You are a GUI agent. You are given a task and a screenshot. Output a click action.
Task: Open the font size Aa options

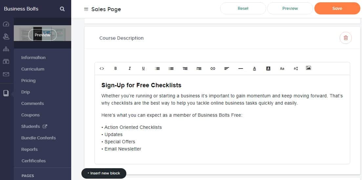tap(282, 69)
